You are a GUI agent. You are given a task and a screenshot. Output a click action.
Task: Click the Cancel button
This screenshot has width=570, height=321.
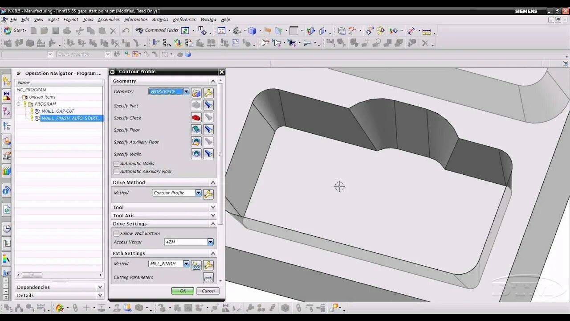(x=208, y=291)
